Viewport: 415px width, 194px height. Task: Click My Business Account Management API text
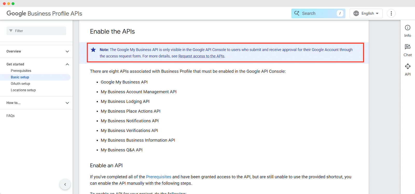(139, 92)
